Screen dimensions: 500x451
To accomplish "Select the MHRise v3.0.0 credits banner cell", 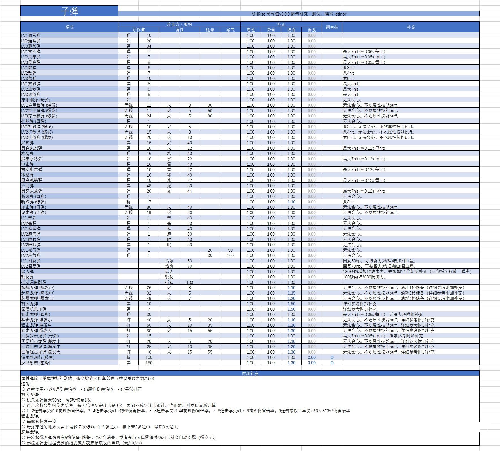I will (x=298, y=14).
